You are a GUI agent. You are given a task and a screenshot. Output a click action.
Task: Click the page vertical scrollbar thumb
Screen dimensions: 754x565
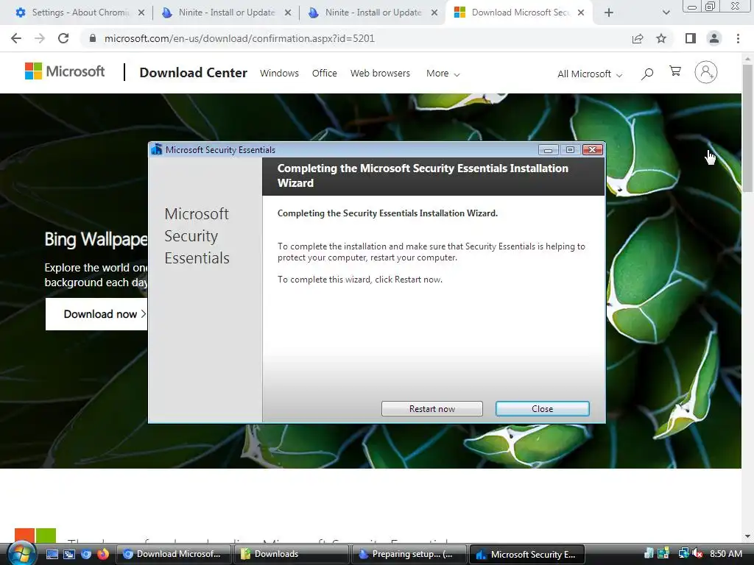747,127
